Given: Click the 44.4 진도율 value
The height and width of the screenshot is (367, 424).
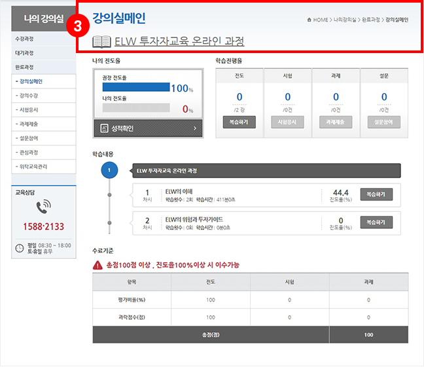Looking at the screenshot, I should 340,193.
